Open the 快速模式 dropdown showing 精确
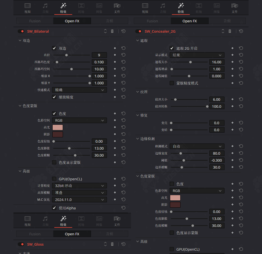Image resolution: width=262 pixels, height=254 pixels. (x=79, y=90)
